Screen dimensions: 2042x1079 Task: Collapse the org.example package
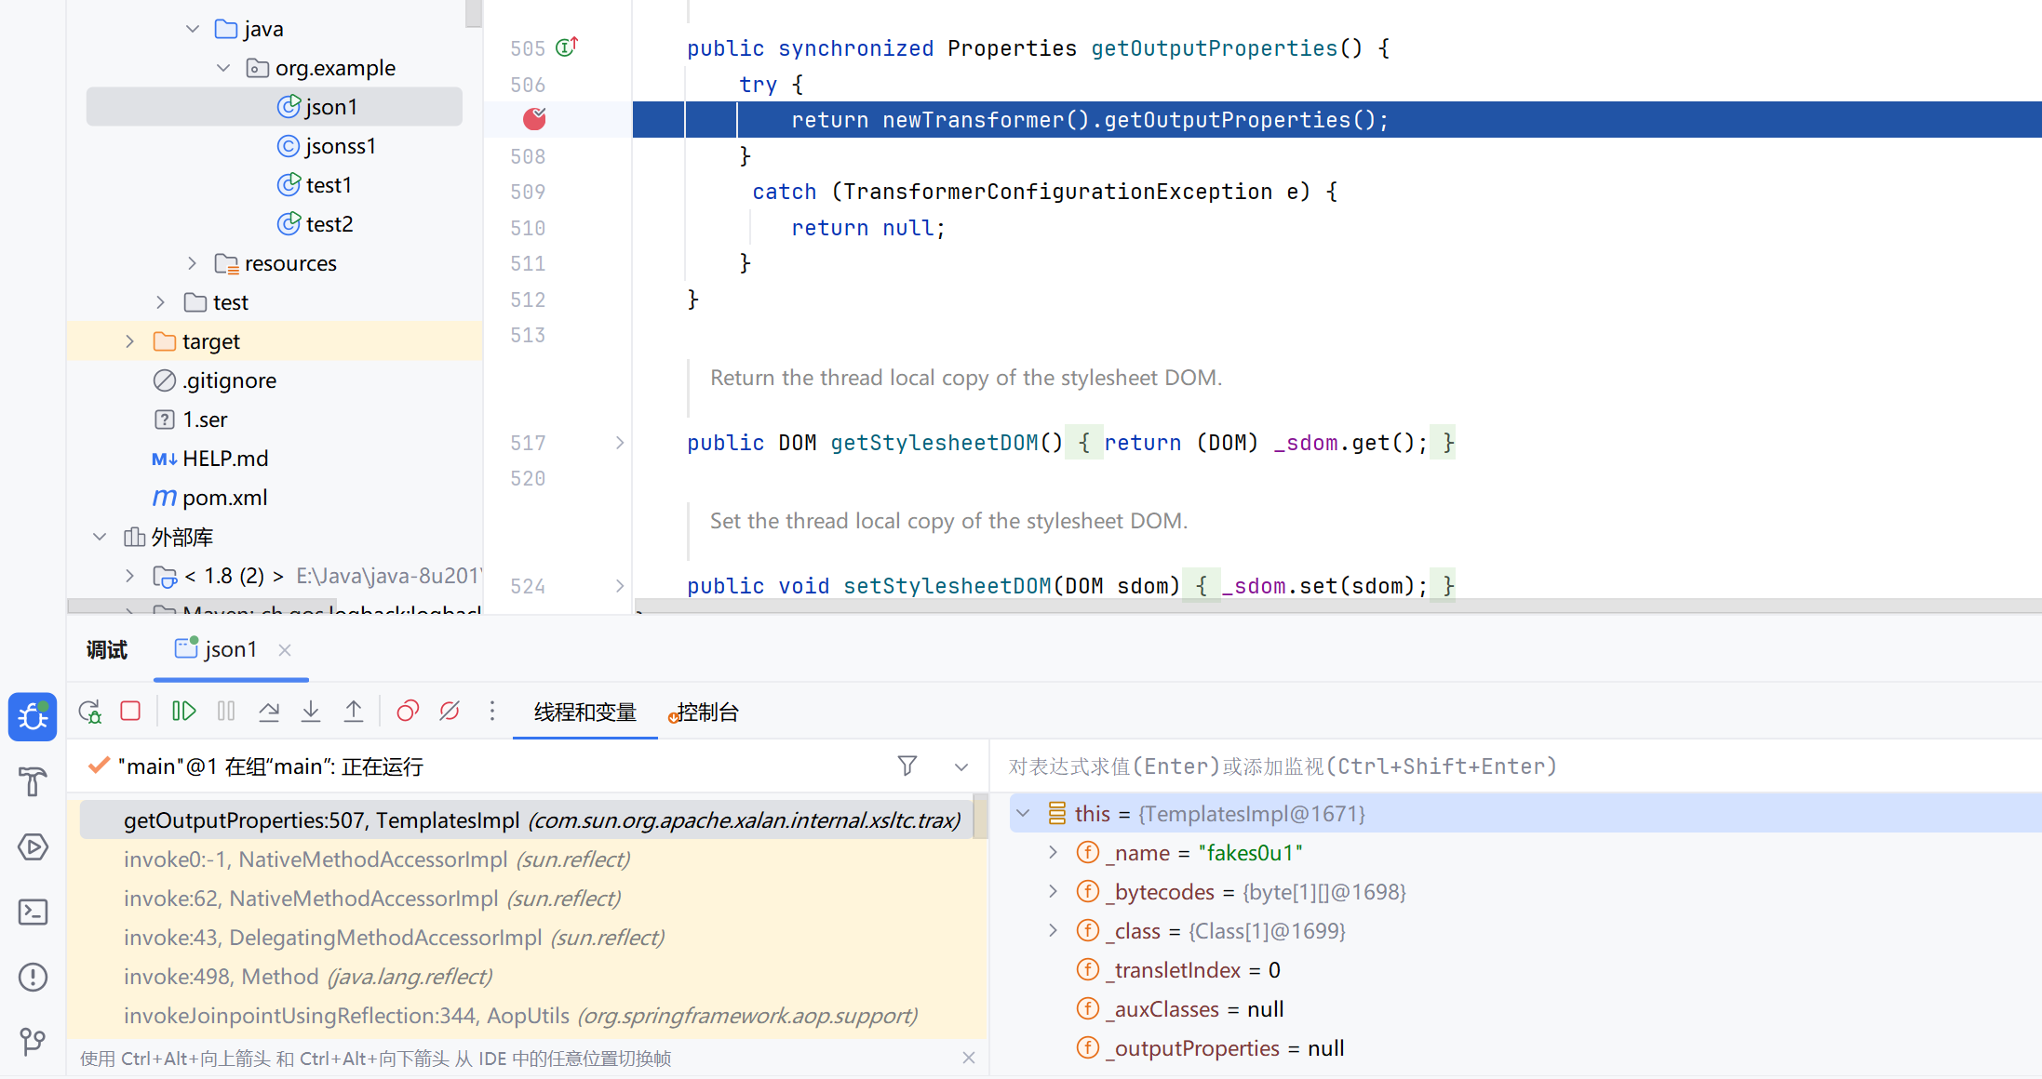[x=223, y=68]
